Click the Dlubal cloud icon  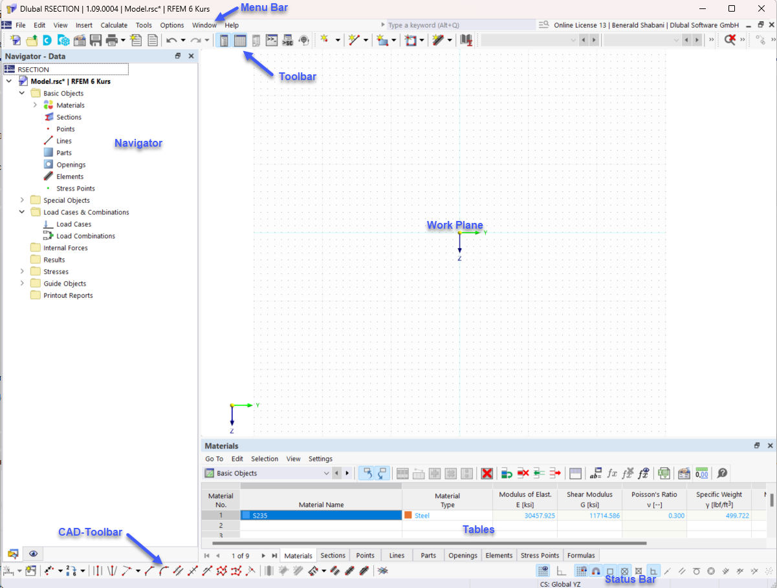pyautogui.click(x=47, y=40)
